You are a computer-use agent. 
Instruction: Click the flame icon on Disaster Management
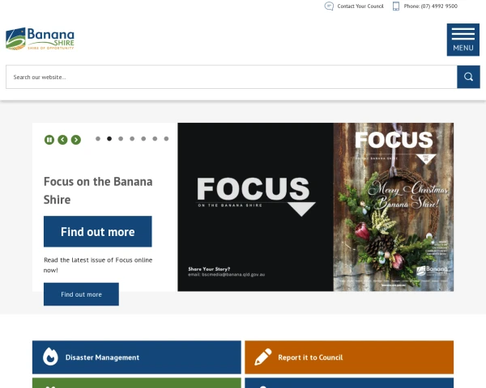tap(50, 356)
